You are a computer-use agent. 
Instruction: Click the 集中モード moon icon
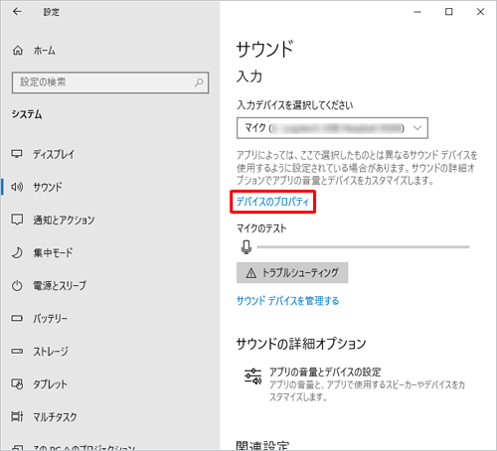pos(17,252)
